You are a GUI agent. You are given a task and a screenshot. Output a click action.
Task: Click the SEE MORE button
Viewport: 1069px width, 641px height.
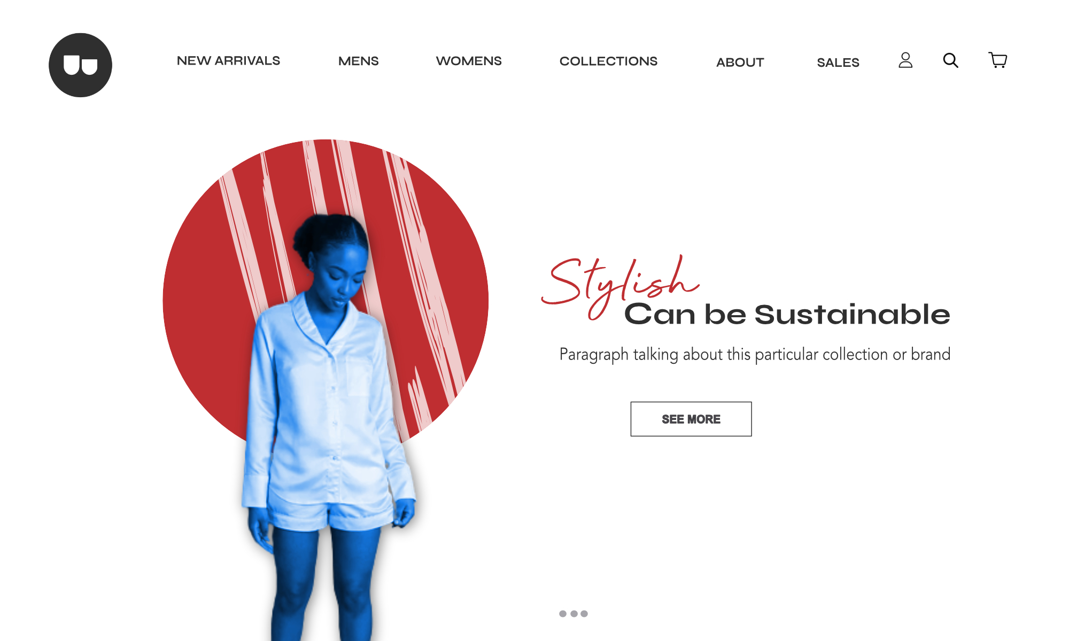(x=691, y=419)
